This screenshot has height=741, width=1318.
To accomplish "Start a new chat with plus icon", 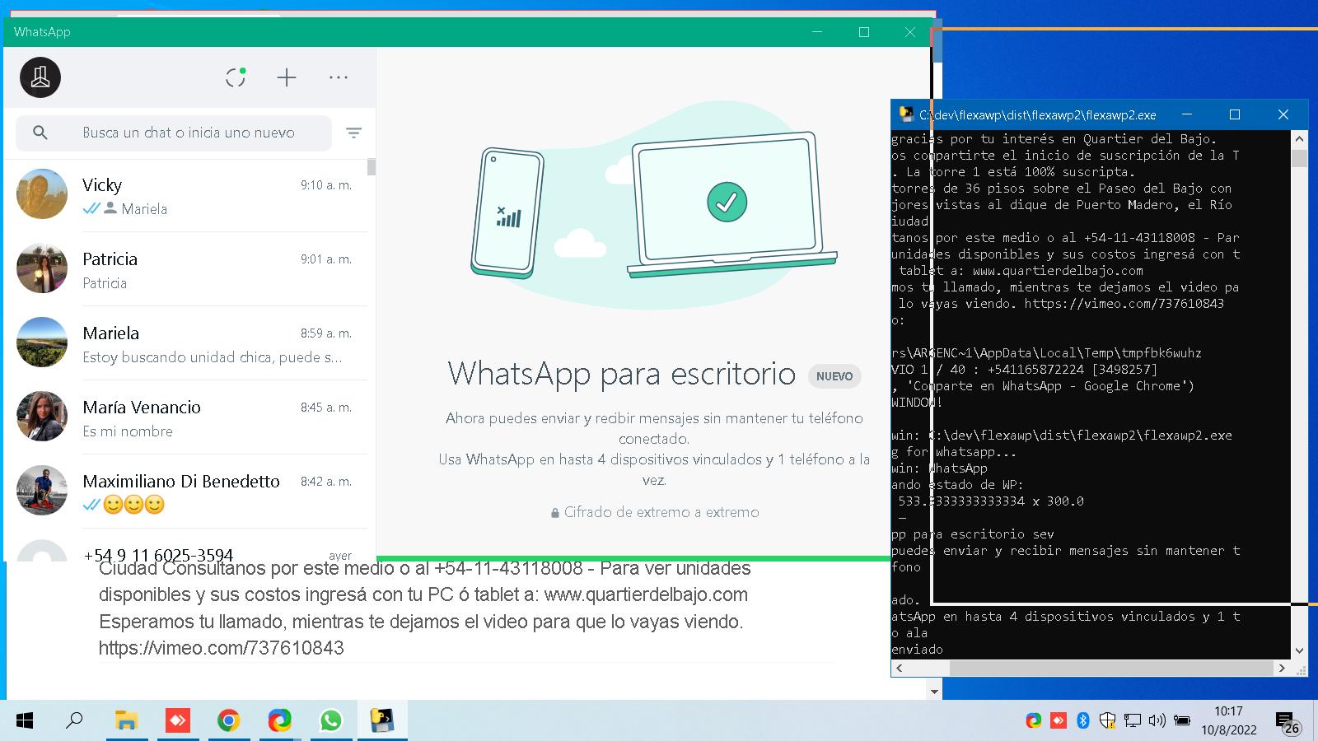I will [x=287, y=77].
